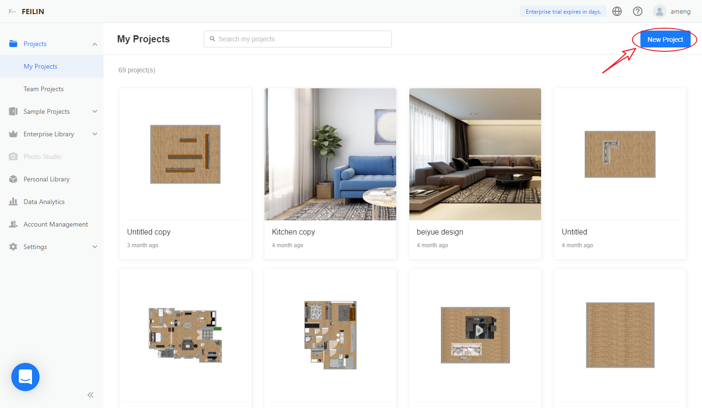This screenshot has height=408, width=702.
Task: Open the empty wooden floor room thumbnail
Action: pos(620,335)
